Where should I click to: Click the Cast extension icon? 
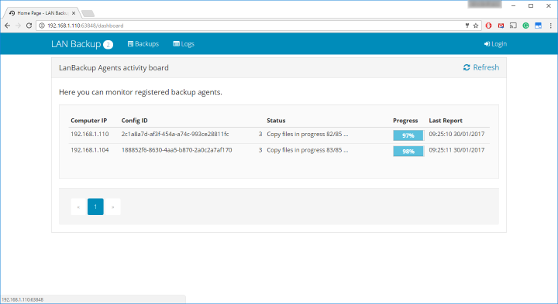(x=513, y=26)
